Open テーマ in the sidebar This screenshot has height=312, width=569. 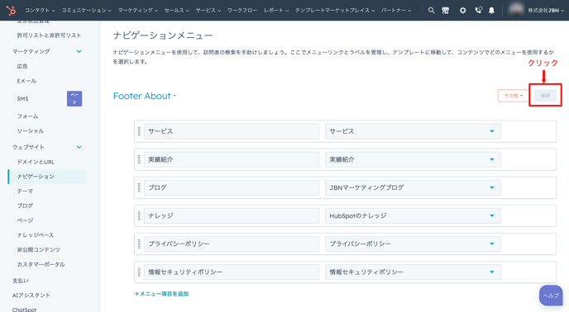coord(25,191)
